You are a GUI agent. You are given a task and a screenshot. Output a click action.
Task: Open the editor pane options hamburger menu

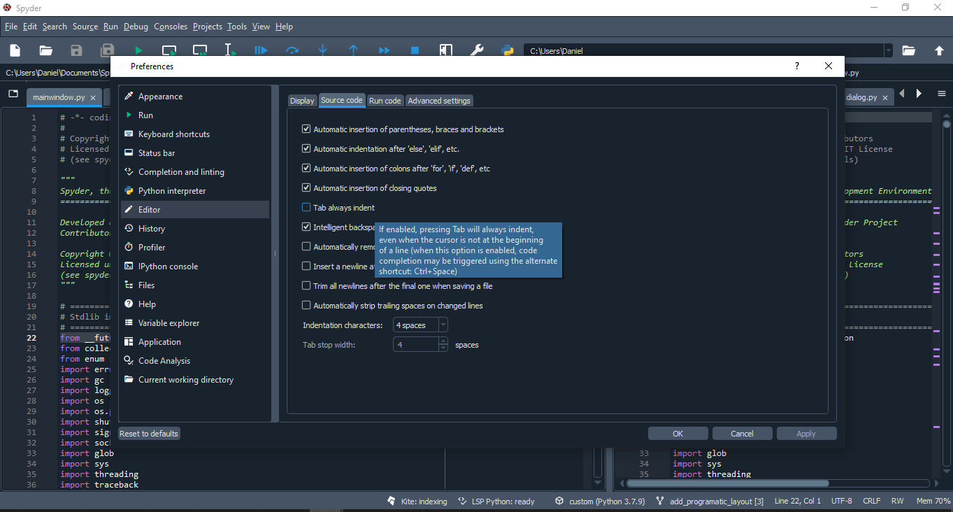940,93
